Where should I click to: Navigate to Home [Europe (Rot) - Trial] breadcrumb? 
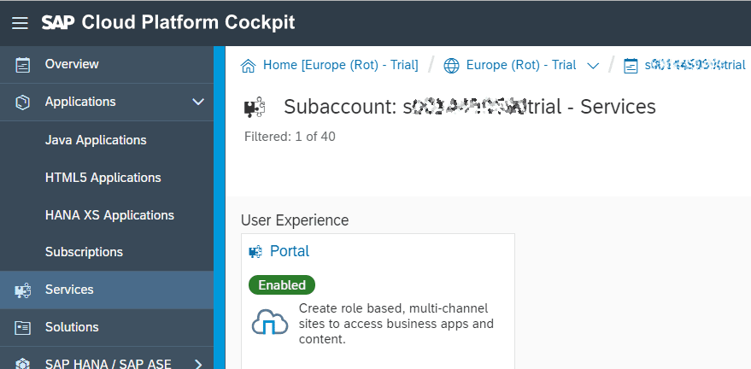point(341,65)
